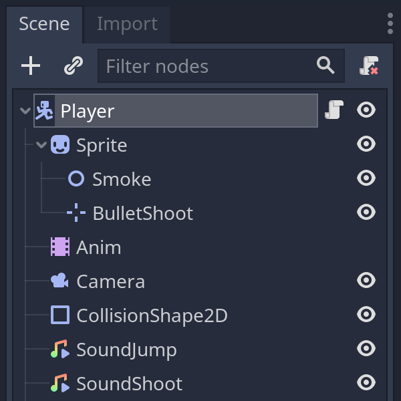Screen dimensions: 401x401
Task: Click the Instance Scene link icon
Action: pyautogui.click(x=73, y=65)
